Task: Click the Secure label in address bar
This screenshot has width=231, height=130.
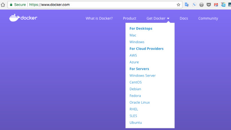Action: click(x=20, y=5)
